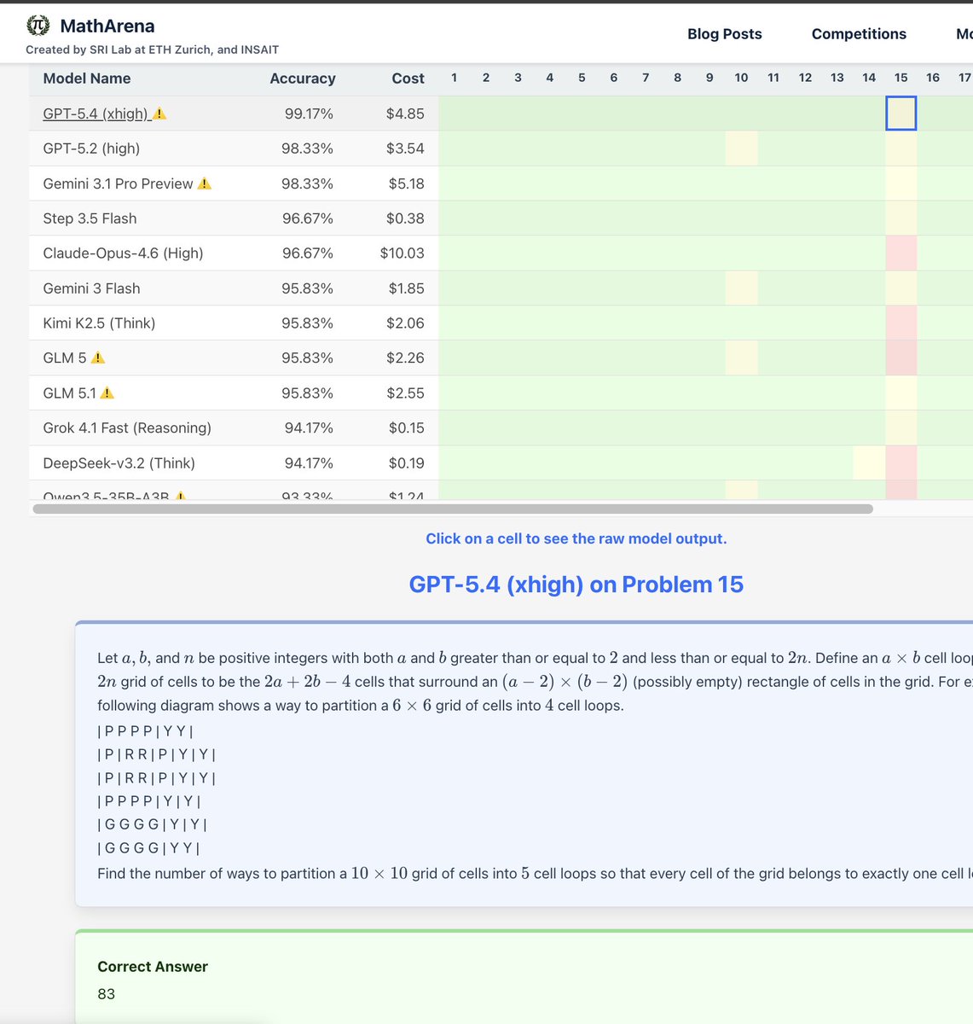Click the 99.17% accuracy value

tap(309, 113)
